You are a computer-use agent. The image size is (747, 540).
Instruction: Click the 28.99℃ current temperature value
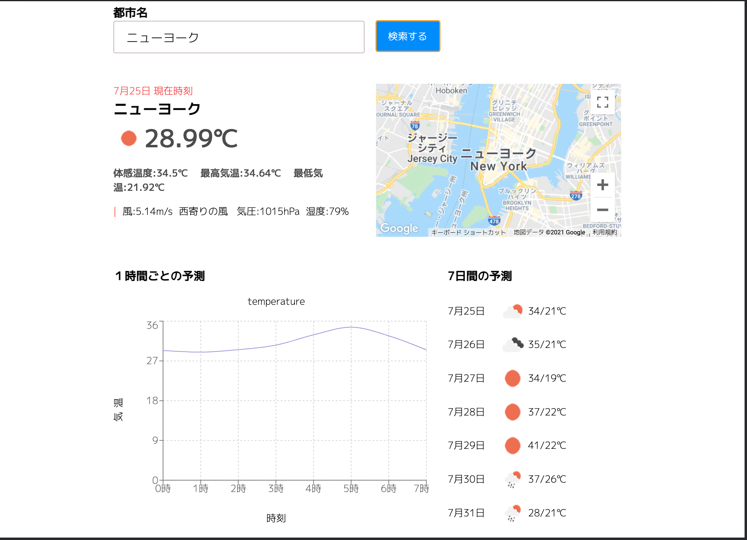(x=191, y=138)
